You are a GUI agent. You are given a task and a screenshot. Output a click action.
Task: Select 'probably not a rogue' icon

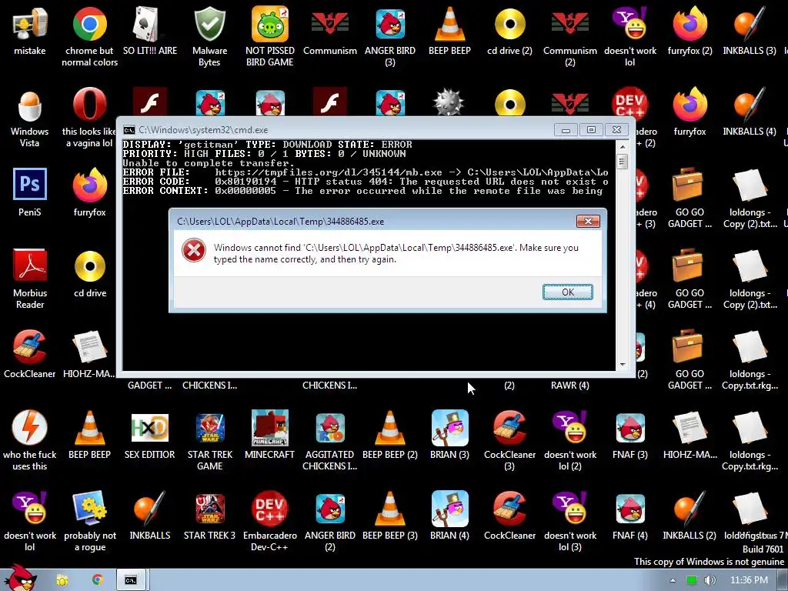90,522
